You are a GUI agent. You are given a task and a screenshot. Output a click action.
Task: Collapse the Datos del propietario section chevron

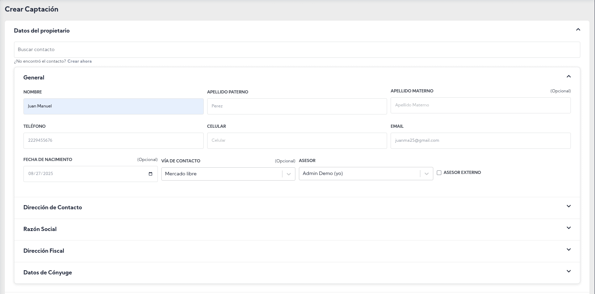pyautogui.click(x=578, y=30)
